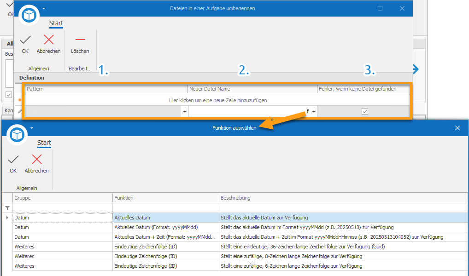Open quick access dropdown arrow in Funktion auswählen
The image size is (469, 276).
pos(32,128)
